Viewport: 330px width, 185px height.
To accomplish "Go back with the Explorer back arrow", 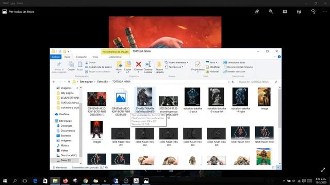I will [54, 82].
